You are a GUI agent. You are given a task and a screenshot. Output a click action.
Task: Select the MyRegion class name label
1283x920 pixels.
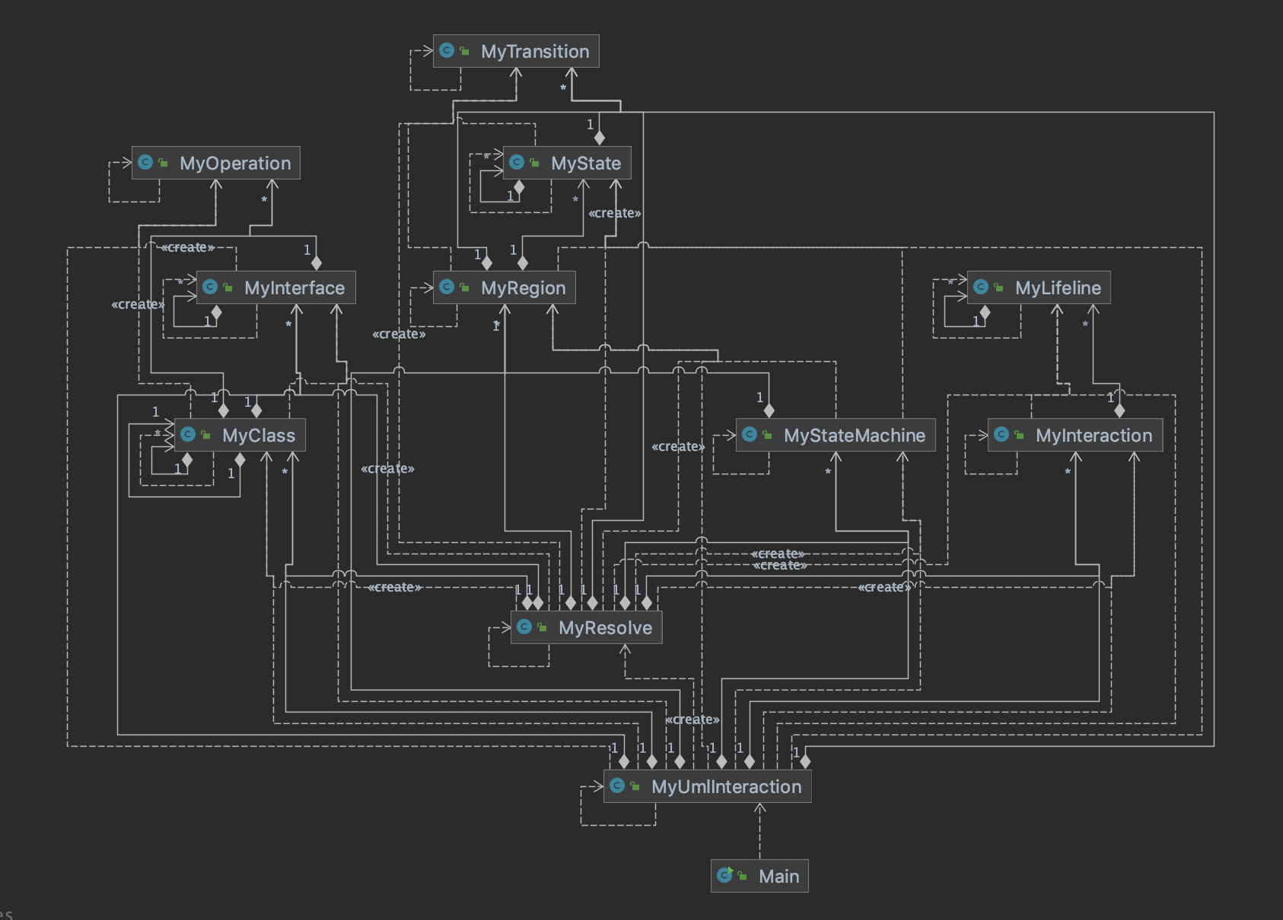tap(524, 288)
